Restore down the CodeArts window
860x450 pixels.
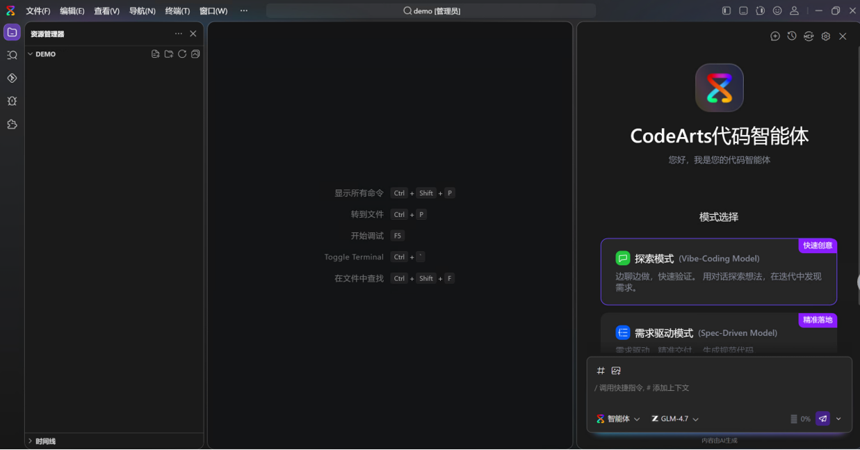point(836,10)
